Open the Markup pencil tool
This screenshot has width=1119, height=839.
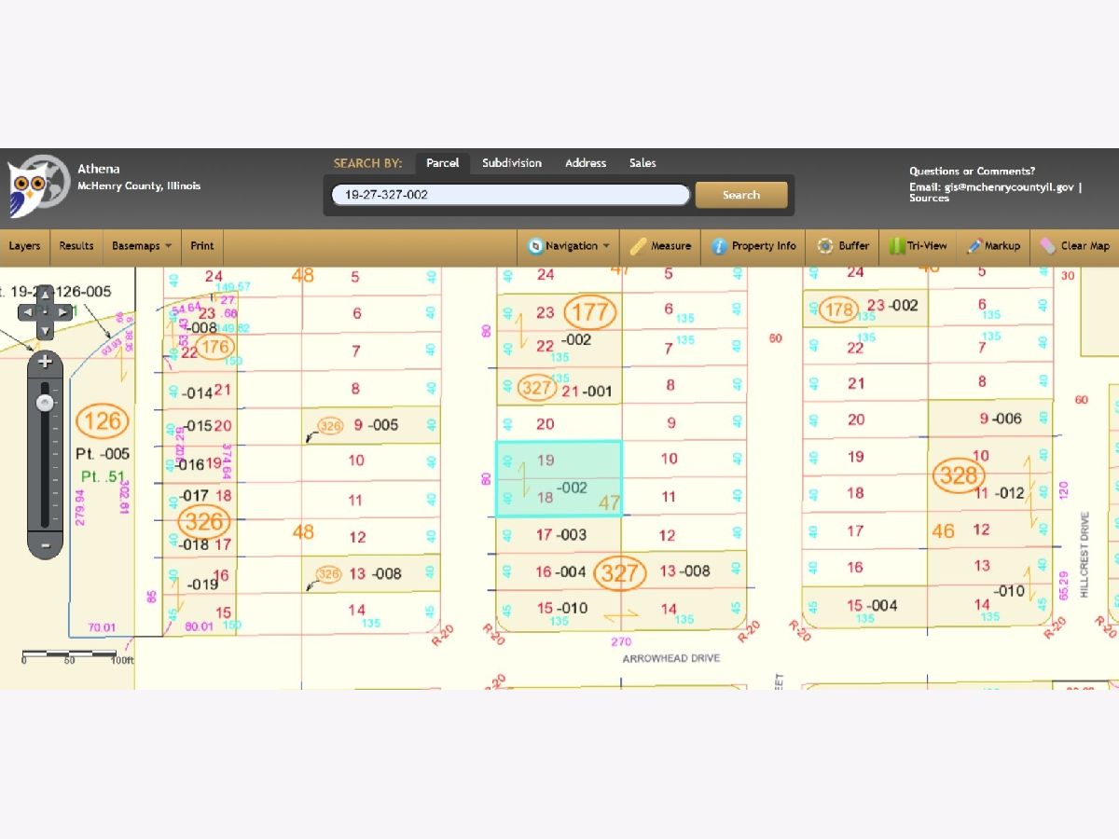993,246
